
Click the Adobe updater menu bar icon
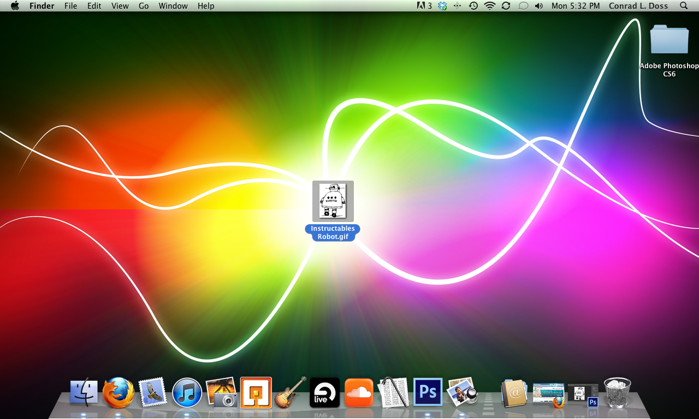[424, 6]
